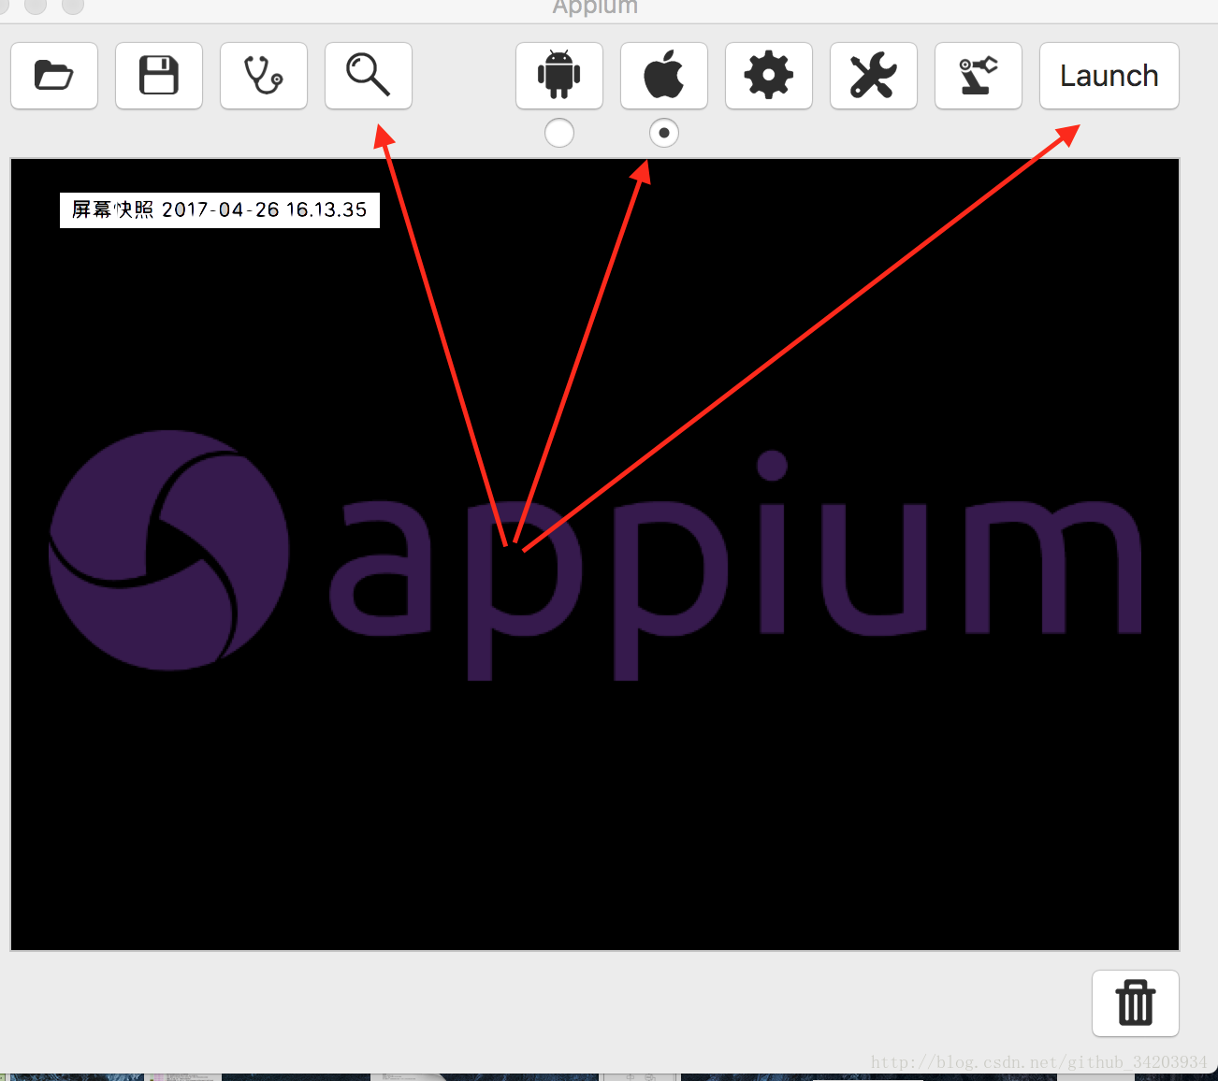Run Appium Doctor via the stethoscope icon

[x=264, y=76]
